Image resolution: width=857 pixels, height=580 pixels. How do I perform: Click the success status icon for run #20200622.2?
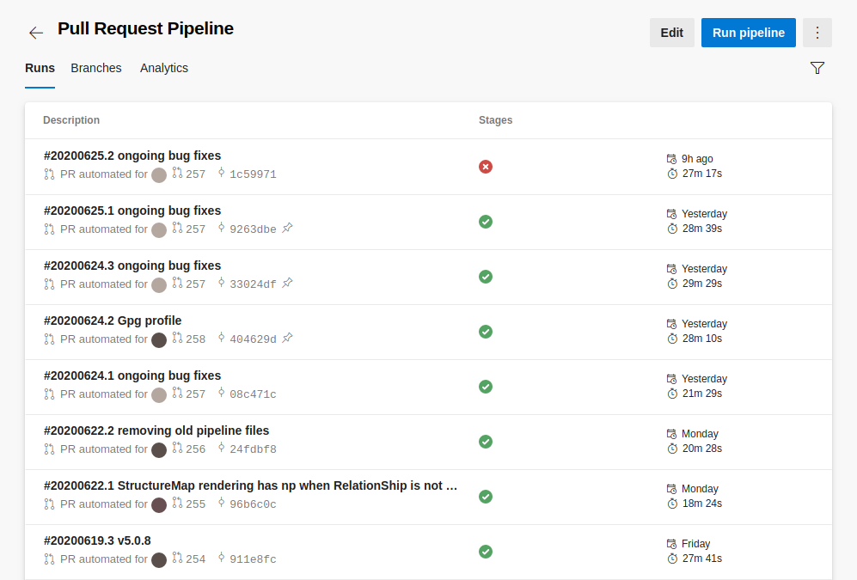pos(486,442)
